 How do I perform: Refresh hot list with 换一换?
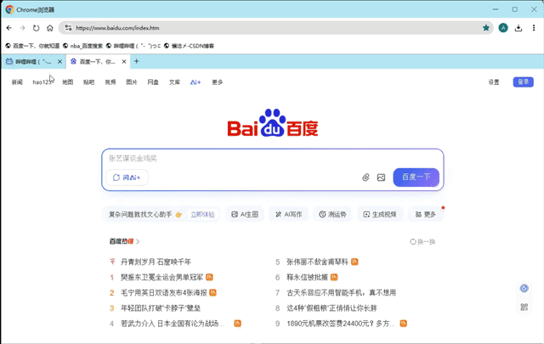coord(422,242)
